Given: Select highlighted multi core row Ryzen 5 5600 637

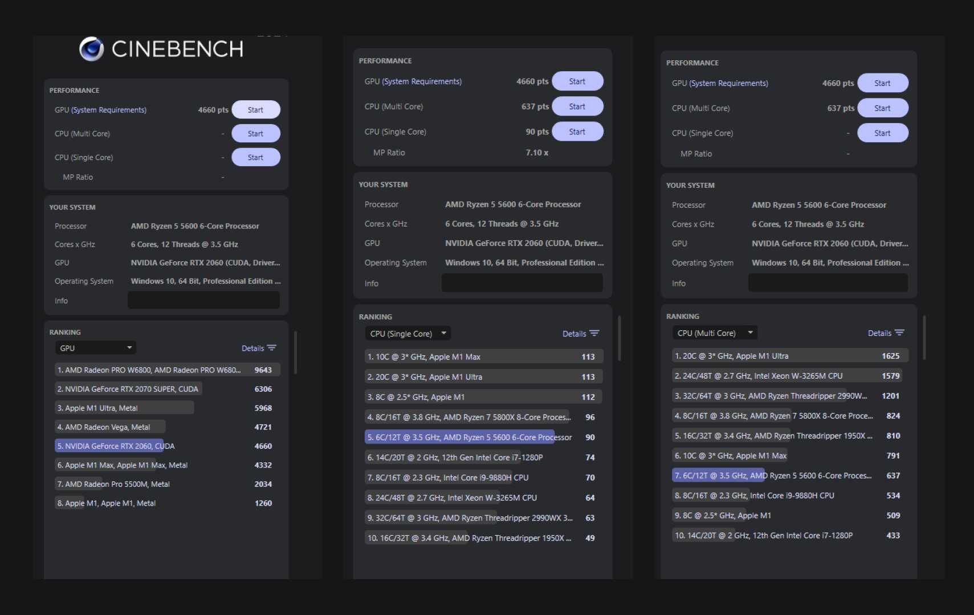Looking at the screenshot, I should tap(790, 475).
